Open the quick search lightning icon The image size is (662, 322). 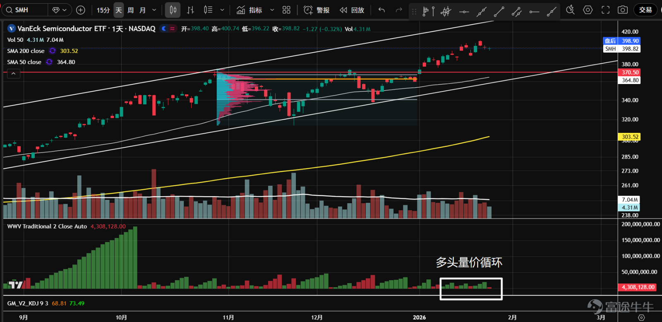click(x=570, y=10)
